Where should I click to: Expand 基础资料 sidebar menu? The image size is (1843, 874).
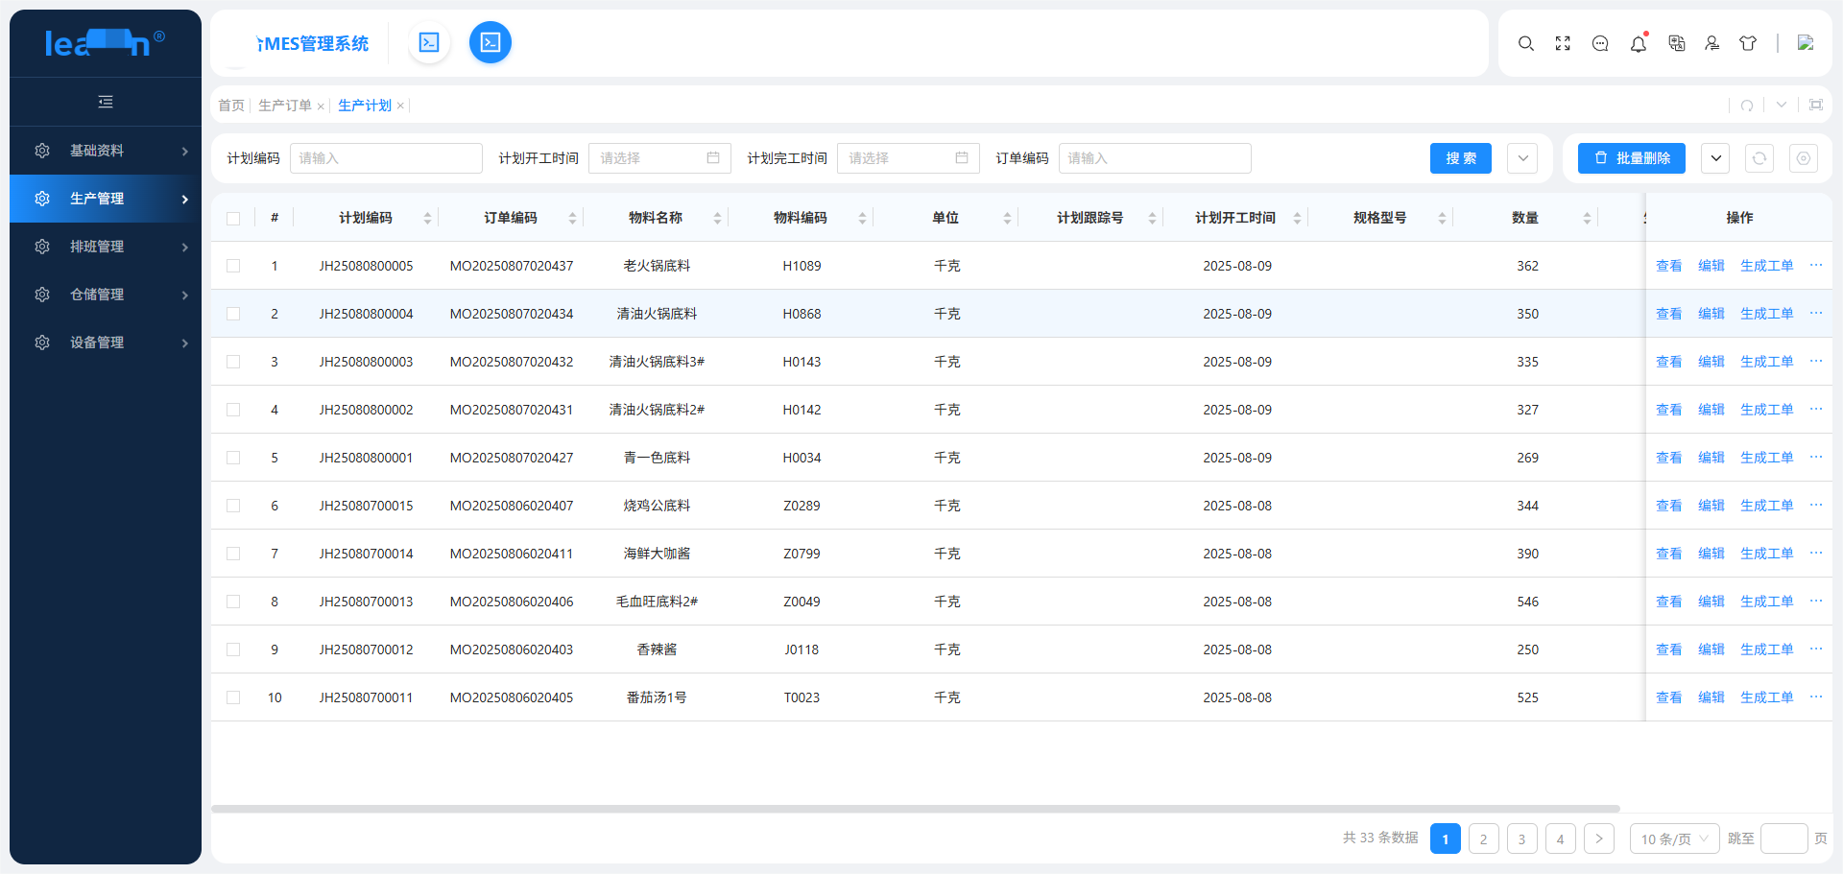(106, 151)
